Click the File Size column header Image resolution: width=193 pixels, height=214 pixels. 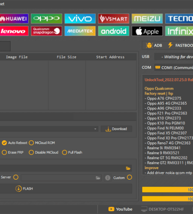coord(66,57)
